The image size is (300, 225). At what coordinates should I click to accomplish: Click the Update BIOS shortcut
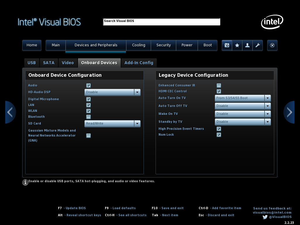tap(72, 208)
